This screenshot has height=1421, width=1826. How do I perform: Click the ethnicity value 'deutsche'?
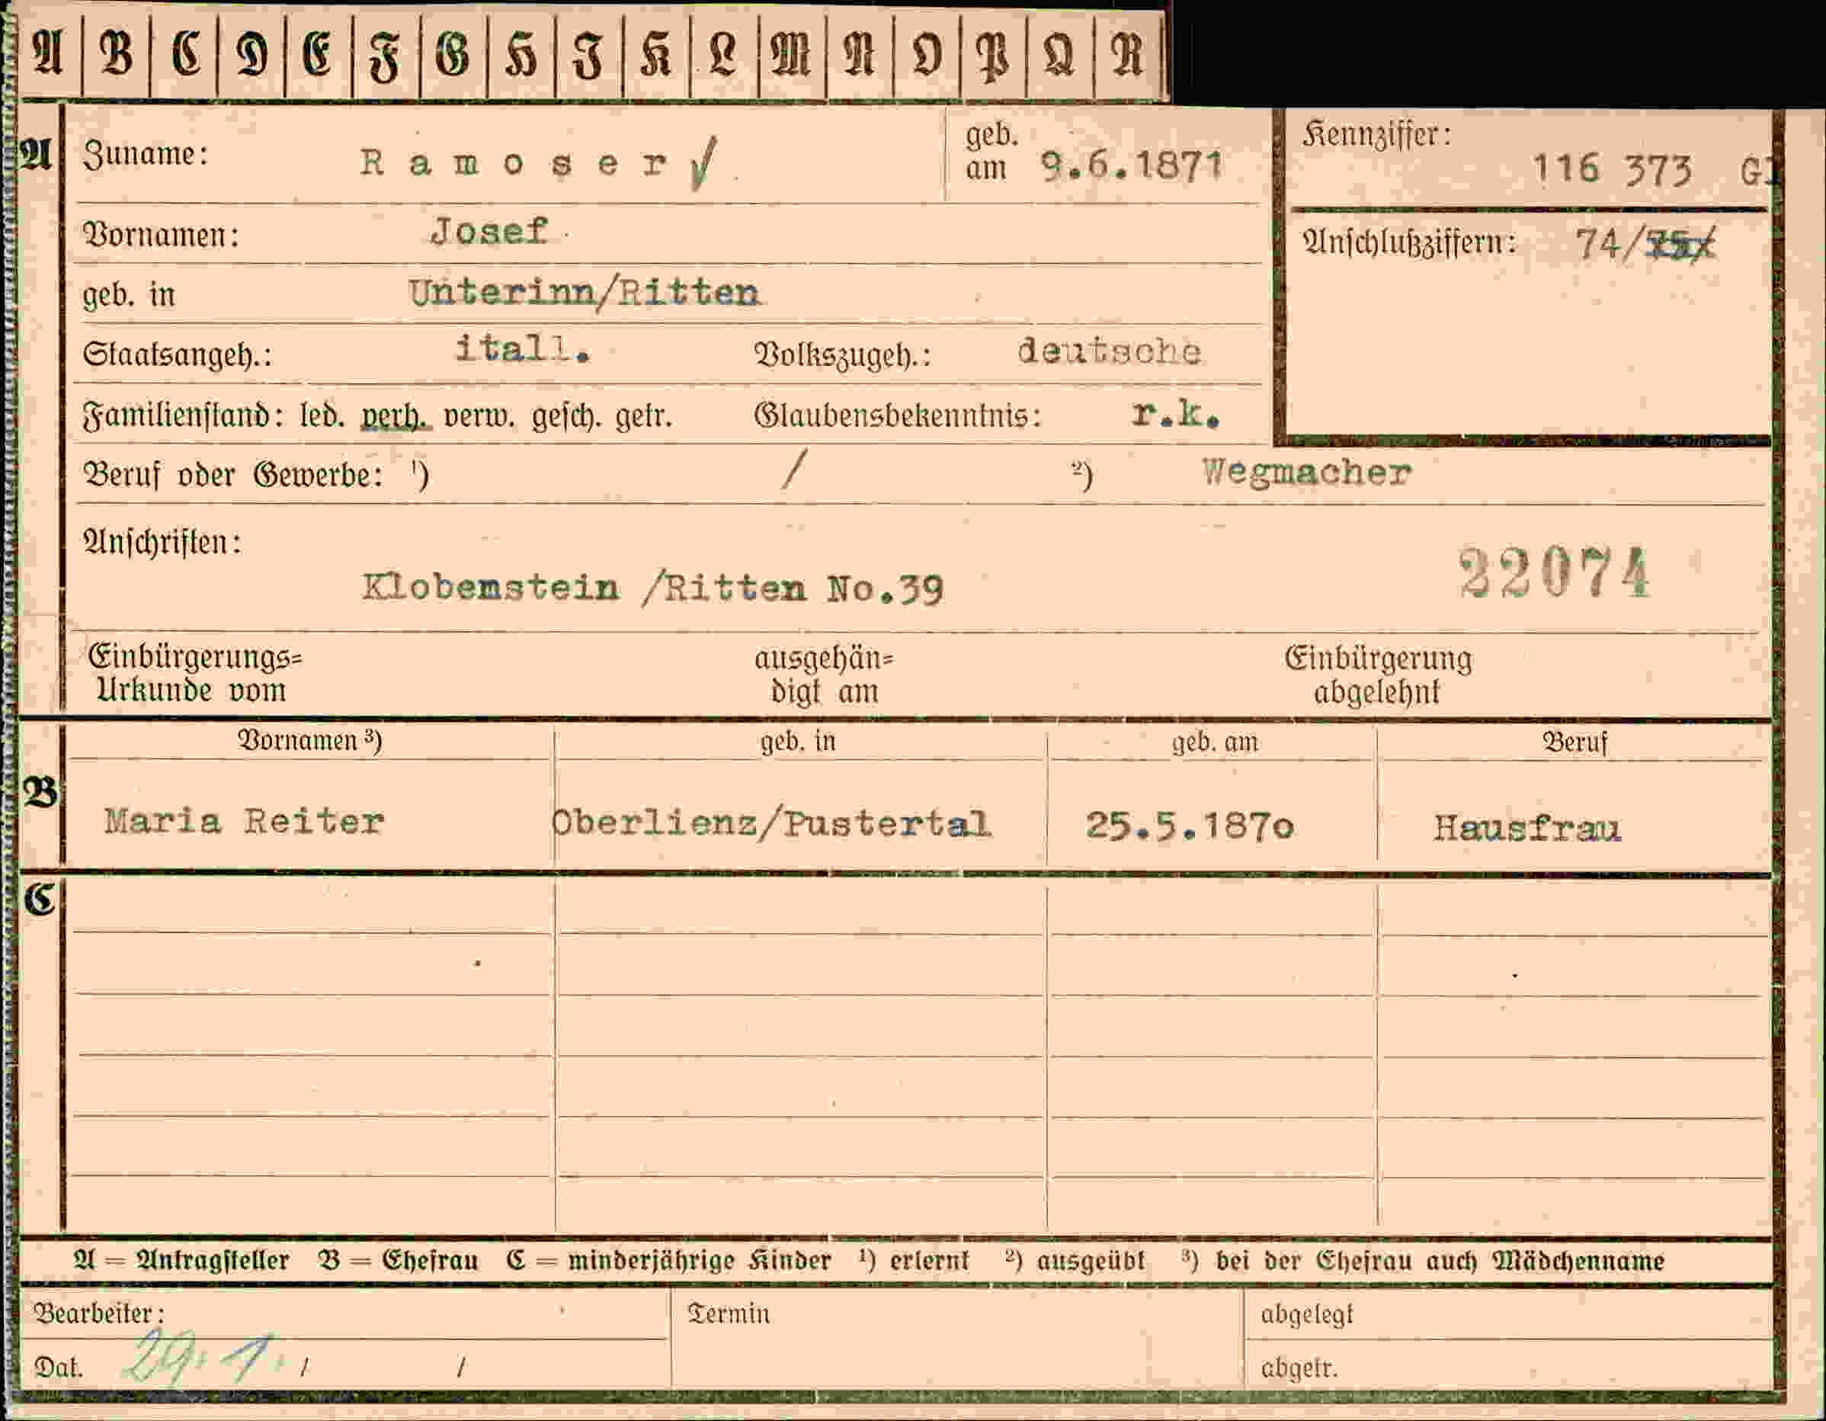(x=1110, y=351)
